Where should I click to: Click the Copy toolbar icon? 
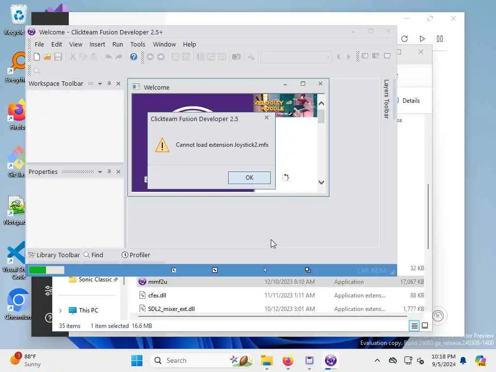pyautogui.click(x=83, y=57)
